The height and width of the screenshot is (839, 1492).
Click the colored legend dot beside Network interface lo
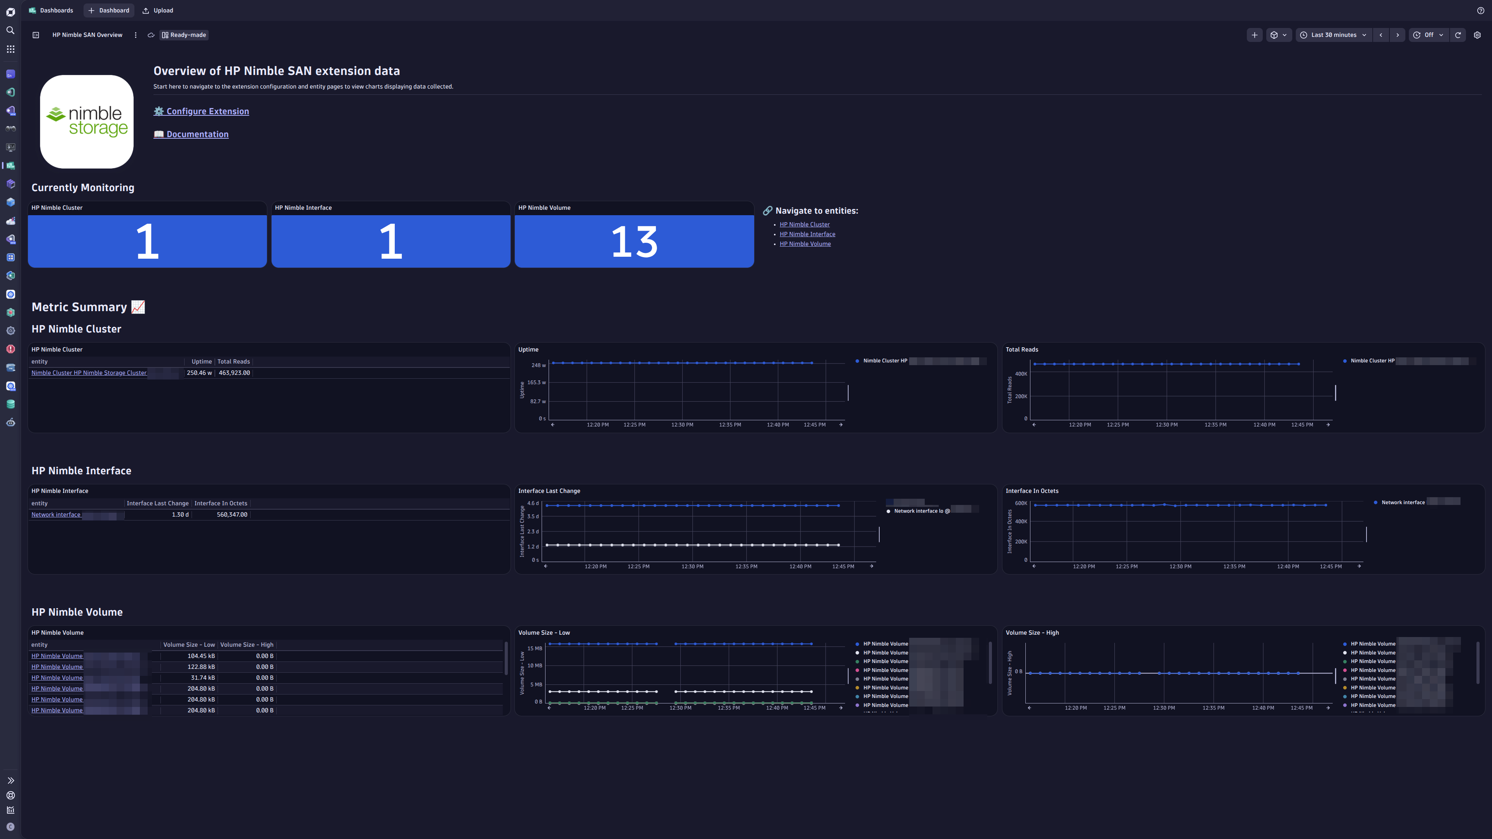pyautogui.click(x=889, y=511)
